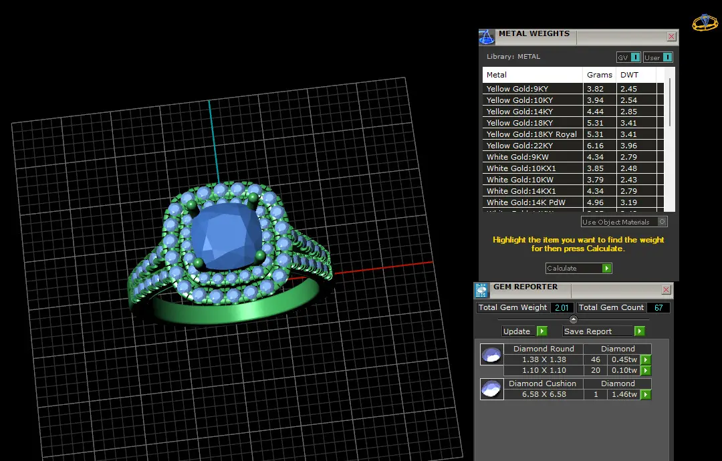Click the 46 gem count cell

coord(596,360)
